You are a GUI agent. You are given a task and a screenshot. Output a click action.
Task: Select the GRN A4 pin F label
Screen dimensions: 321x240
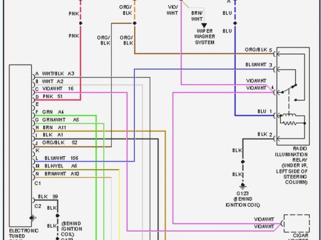[x=53, y=112]
